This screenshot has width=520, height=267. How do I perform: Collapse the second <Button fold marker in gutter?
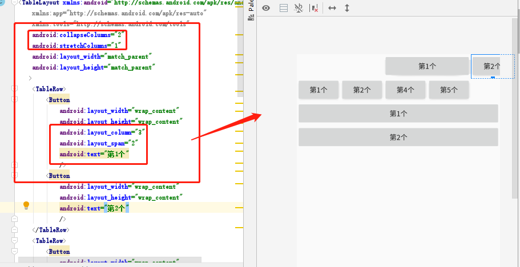tap(14, 175)
